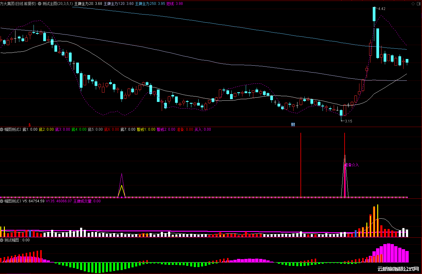Select the V5: 64754.59 value

[34, 201]
